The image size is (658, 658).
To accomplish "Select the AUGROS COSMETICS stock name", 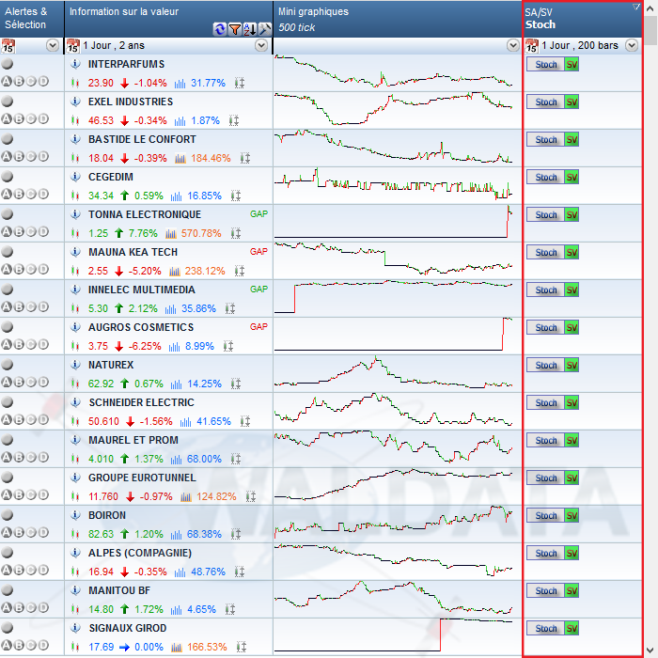I will 141,327.
